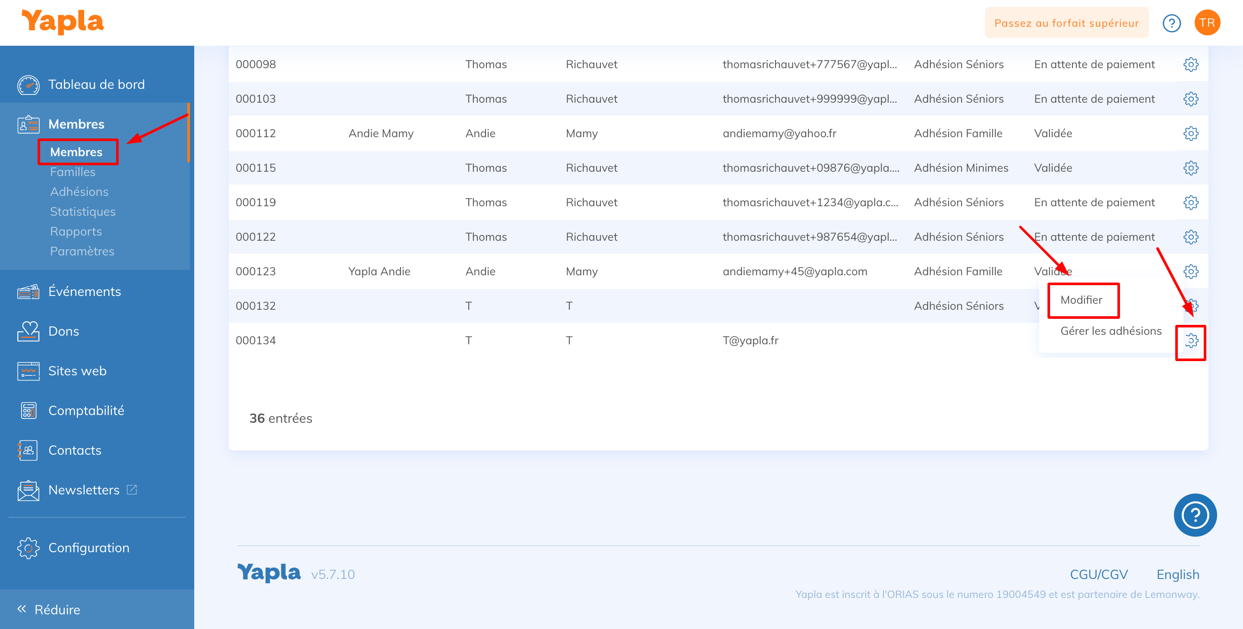Open the Tableau de bord dashboard icon
Image resolution: width=1243 pixels, height=629 pixels.
pyautogui.click(x=28, y=85)
